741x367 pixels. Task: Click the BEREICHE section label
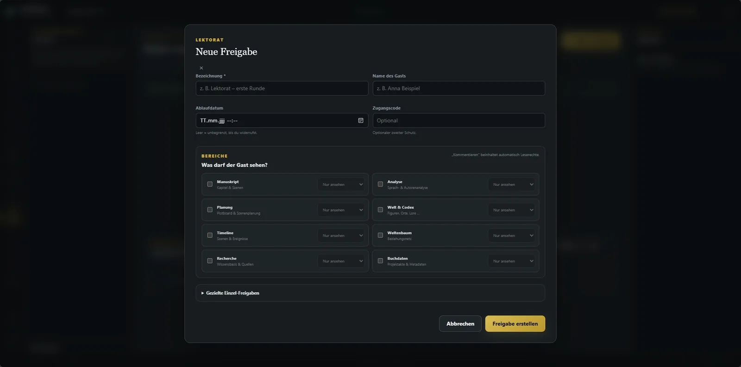pyautogui.click(x=214, y=156)
